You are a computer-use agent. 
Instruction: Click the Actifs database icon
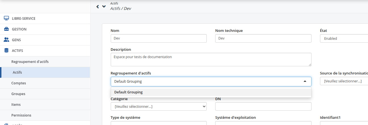(6, 51)
